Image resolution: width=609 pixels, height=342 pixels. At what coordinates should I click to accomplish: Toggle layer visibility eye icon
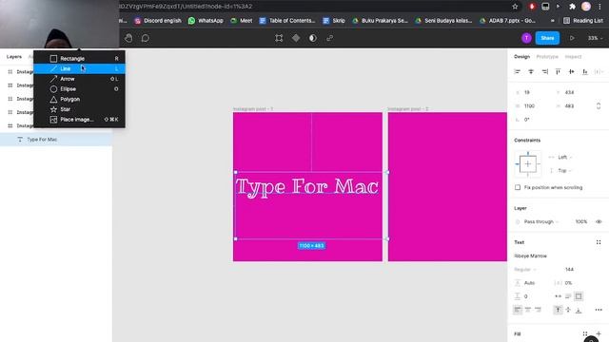point(599,221)
